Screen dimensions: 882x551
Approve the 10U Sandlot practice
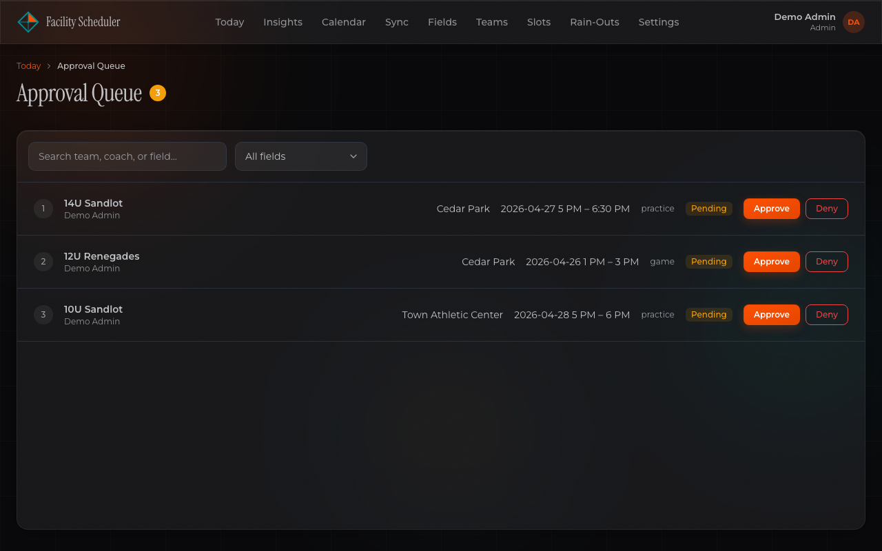(x=772, y=315)
